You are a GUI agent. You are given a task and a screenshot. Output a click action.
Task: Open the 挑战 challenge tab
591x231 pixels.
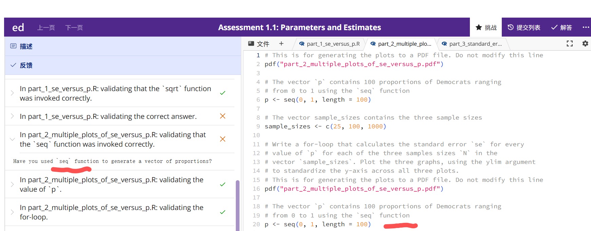tap(486, 27)
